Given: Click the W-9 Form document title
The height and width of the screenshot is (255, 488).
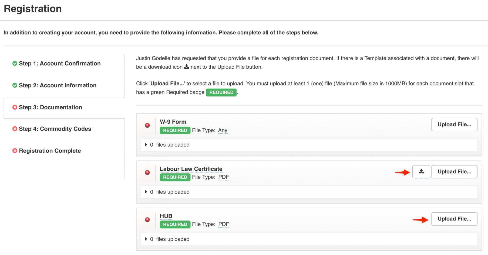Looking at the screenshot, I should 173,122.
